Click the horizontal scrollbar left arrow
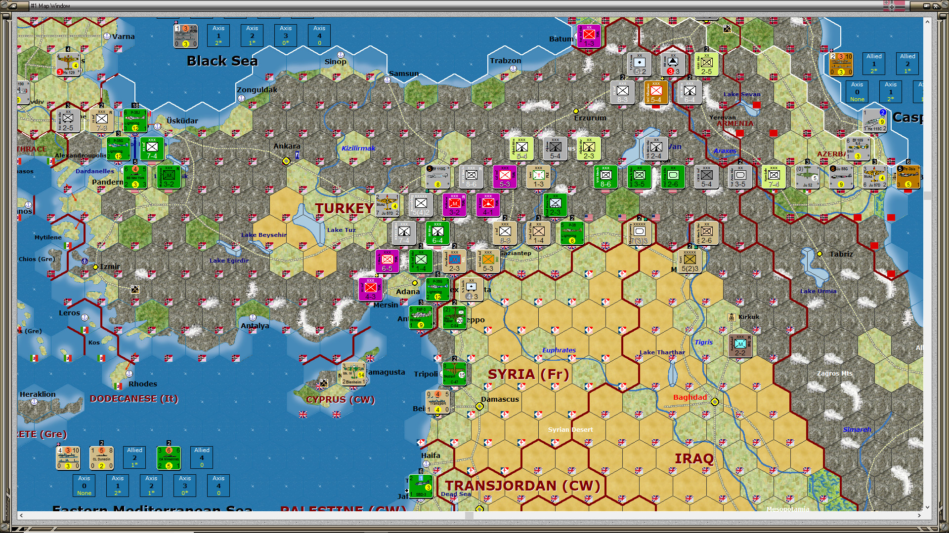949x533 pixels. coord(21,515)
